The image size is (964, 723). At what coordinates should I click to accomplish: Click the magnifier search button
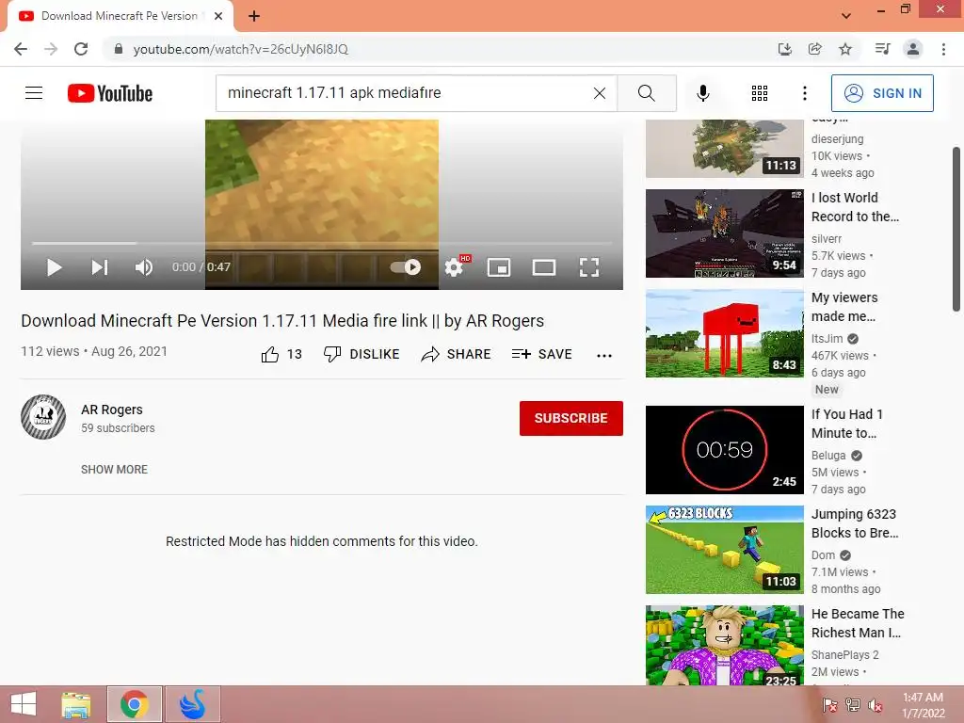[646, 93]
